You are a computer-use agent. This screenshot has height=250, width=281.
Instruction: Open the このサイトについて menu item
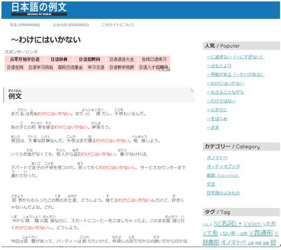(x=117, y=25)
